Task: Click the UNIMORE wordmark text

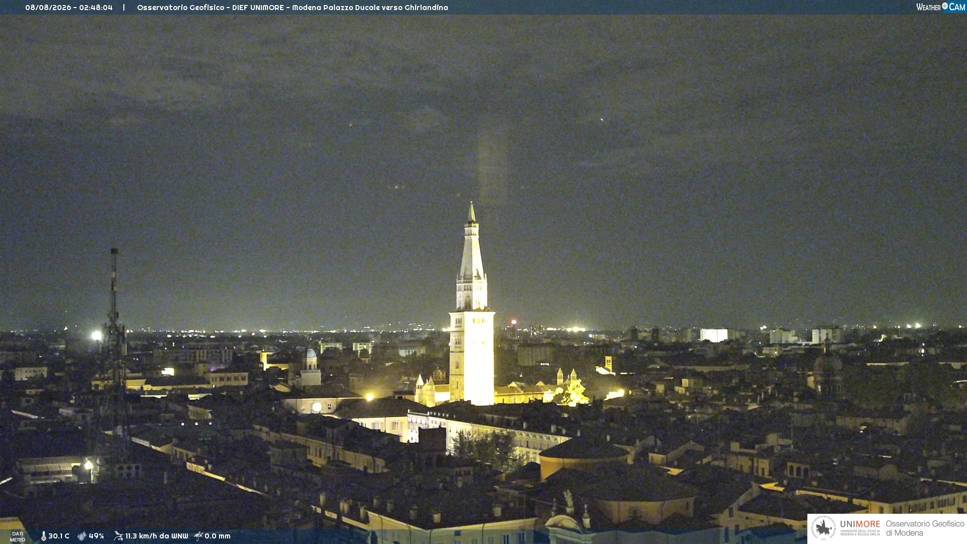Action: pyautogui.click(x=860, y=524)
